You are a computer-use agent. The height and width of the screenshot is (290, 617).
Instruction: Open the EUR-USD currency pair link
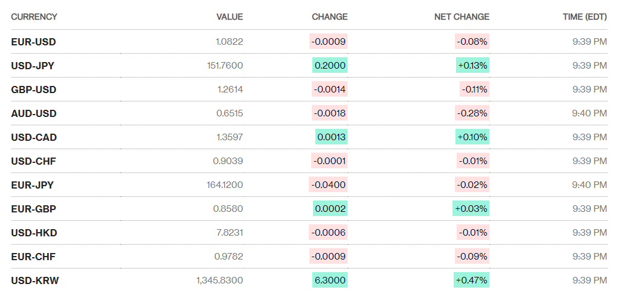(33, 42)
